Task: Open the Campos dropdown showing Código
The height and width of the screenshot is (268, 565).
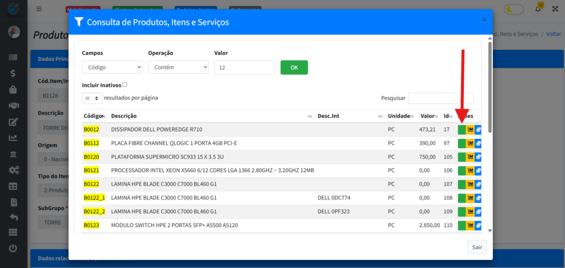Action: (x=112, y=67)
